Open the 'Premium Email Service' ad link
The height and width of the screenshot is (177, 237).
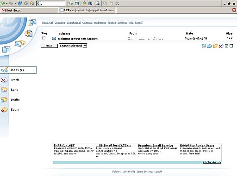(156, 145)
